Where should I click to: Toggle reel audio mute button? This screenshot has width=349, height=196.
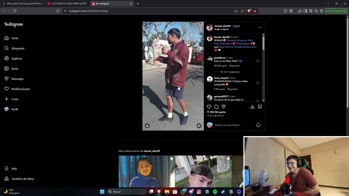tap(199, 126)
